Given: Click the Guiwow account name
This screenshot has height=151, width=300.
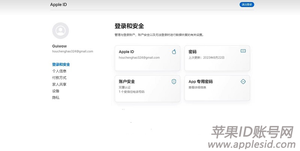Looking at the screenshot, I should click(60, 46).
